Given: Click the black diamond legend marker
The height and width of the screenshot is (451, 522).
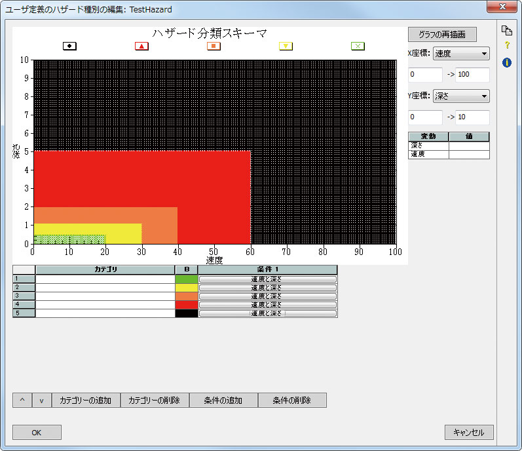Looking at the screenshot, I should (69, 46).
